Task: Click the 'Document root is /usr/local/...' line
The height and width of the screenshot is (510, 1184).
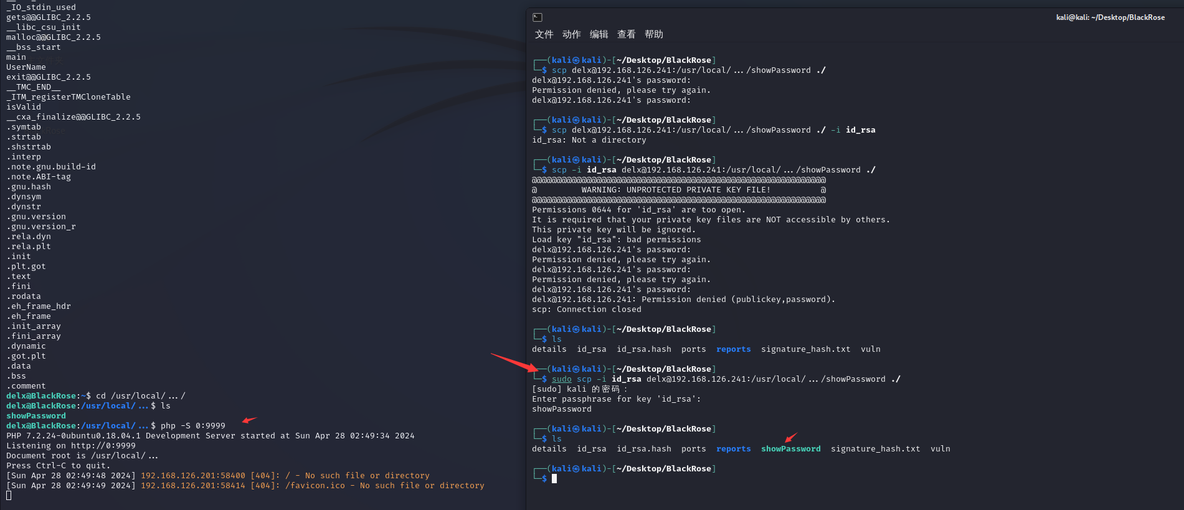Action: pos(82,456)
